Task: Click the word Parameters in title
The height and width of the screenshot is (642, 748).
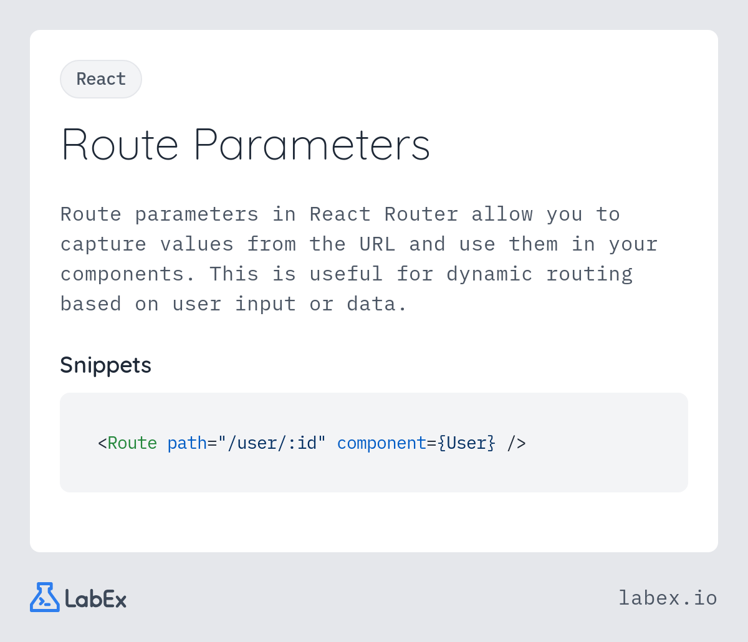Action: tap(312, 145)
